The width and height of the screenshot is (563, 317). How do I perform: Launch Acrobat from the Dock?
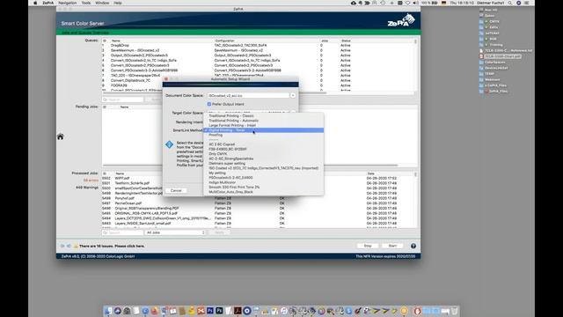[x=238, y=311]
